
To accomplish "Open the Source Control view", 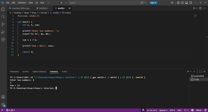I will coord(3,24).
